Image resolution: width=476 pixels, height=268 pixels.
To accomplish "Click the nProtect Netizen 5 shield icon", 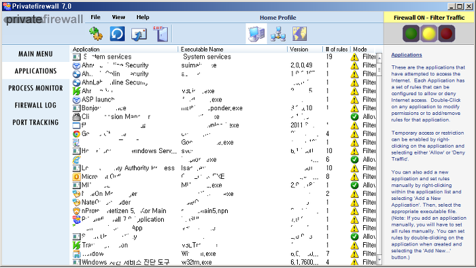I will click(76, 211).
